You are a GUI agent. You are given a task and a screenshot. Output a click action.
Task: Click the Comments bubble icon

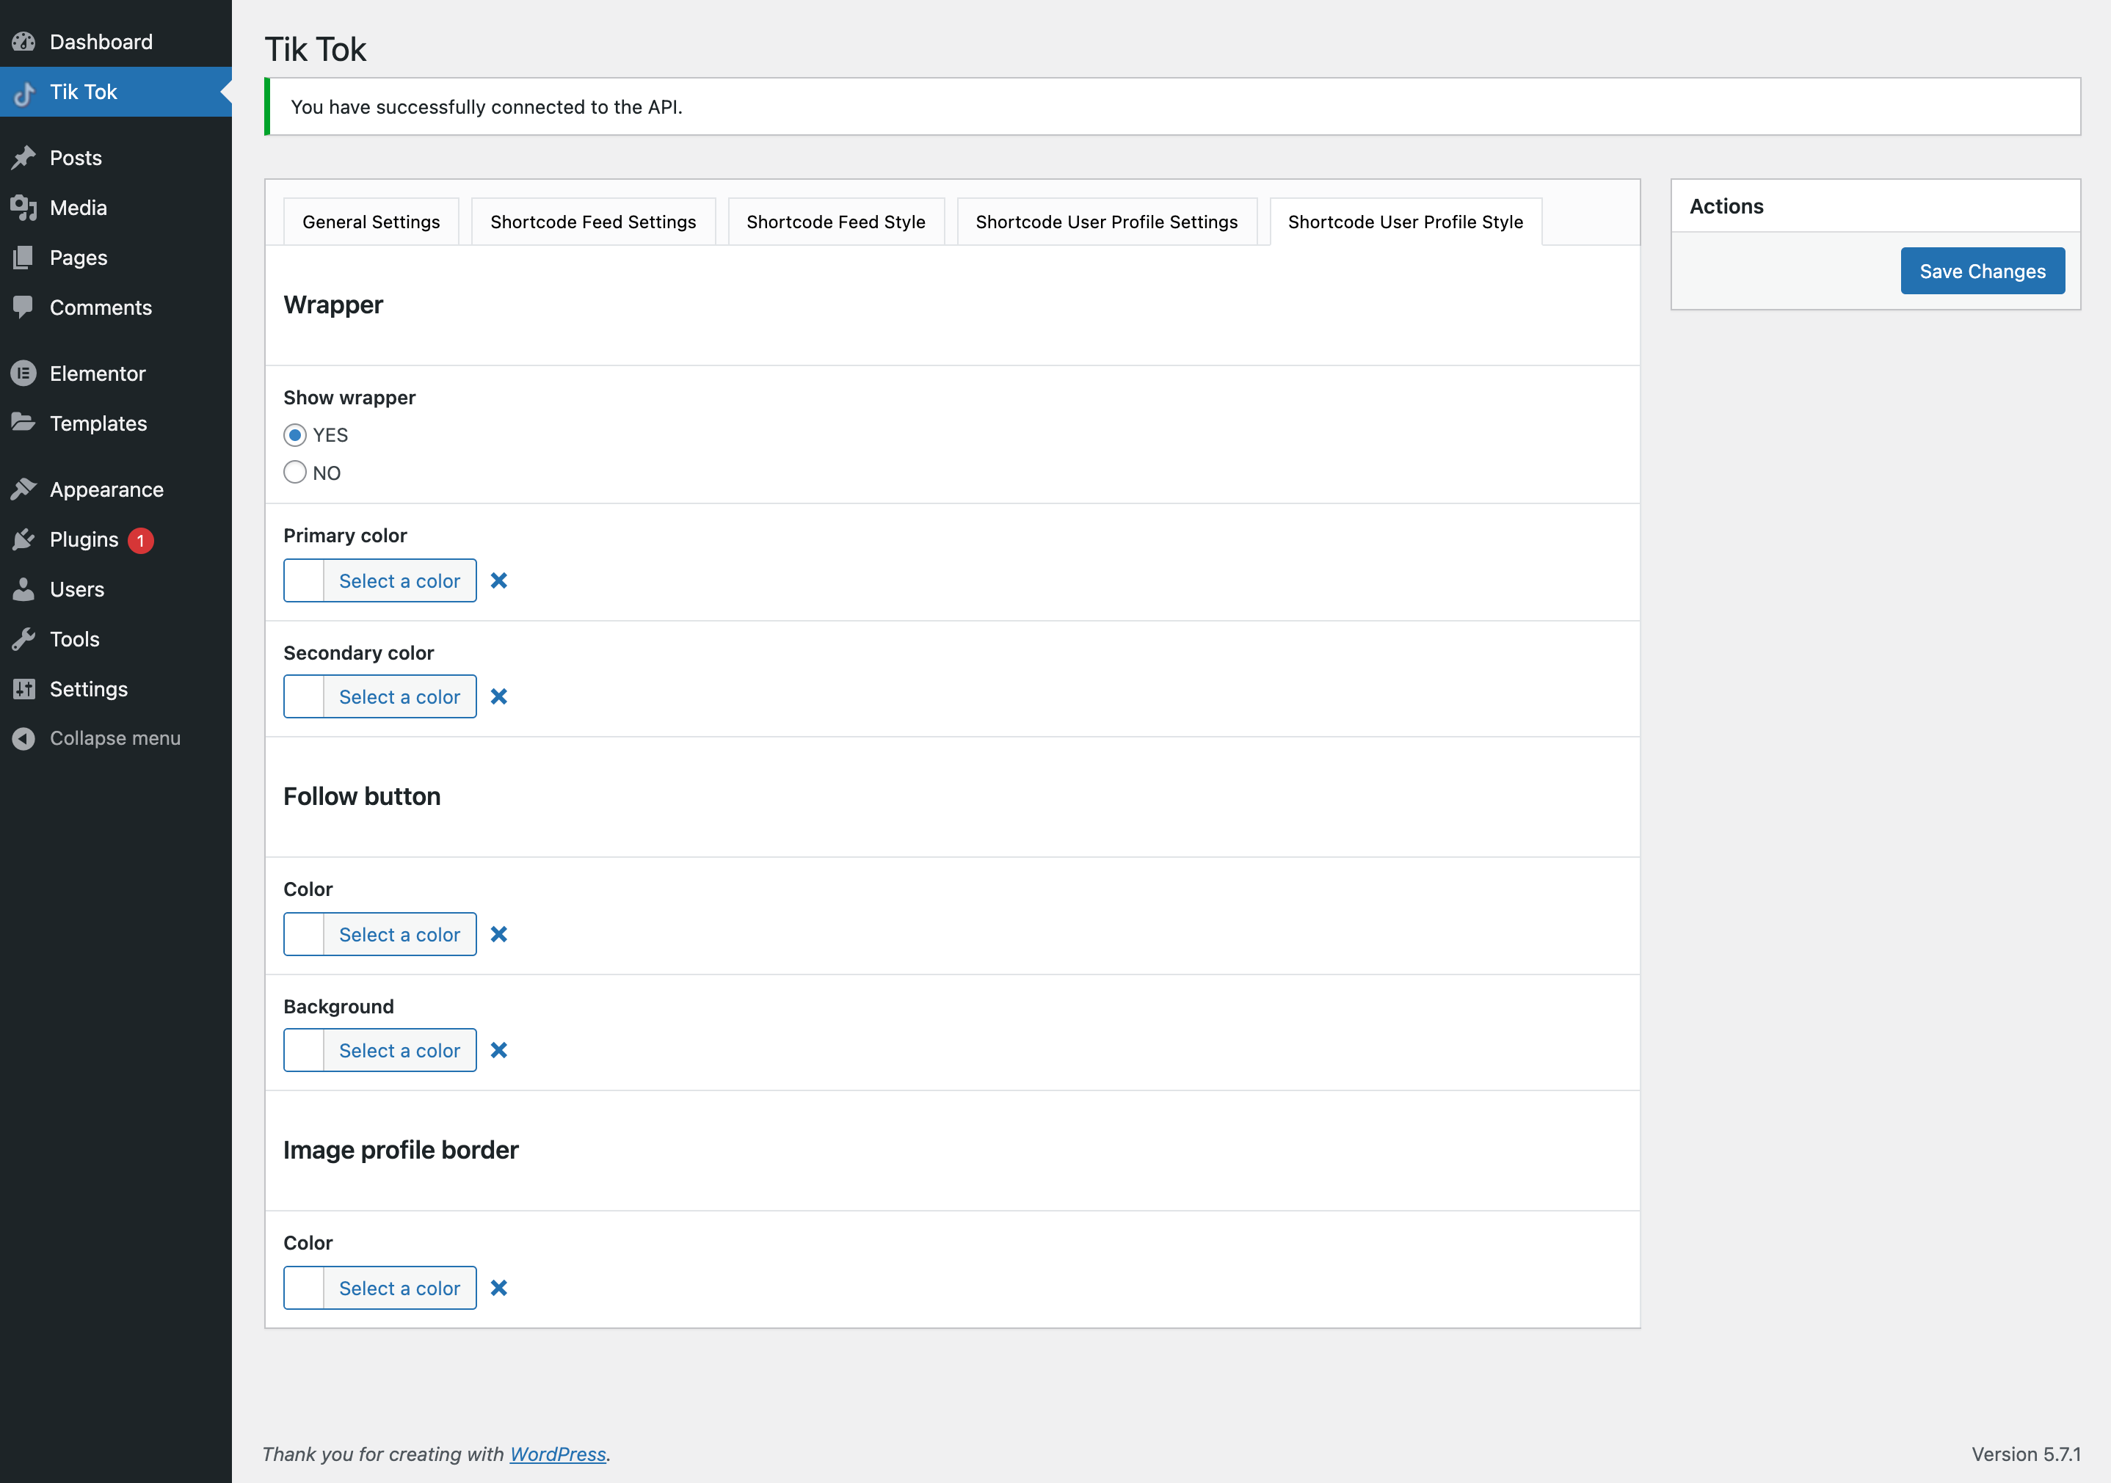24,307
